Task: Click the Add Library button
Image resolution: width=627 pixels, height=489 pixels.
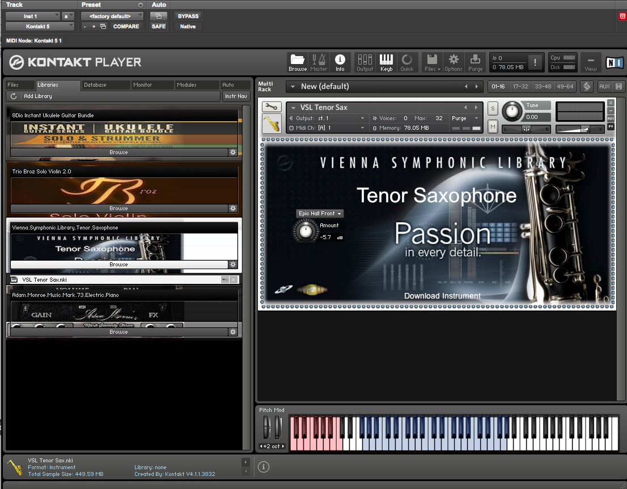Action: [x=37, y=96]
